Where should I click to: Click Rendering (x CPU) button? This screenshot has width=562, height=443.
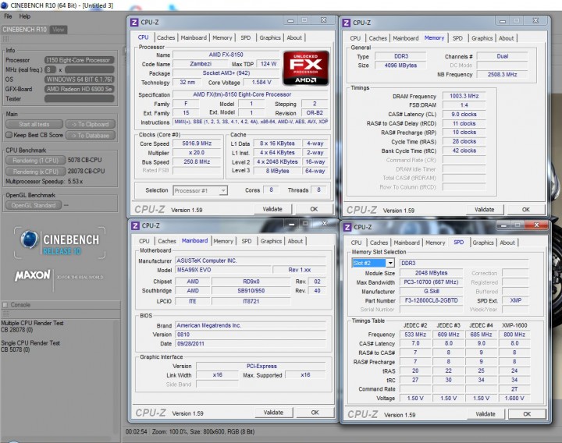pos(35,172)
